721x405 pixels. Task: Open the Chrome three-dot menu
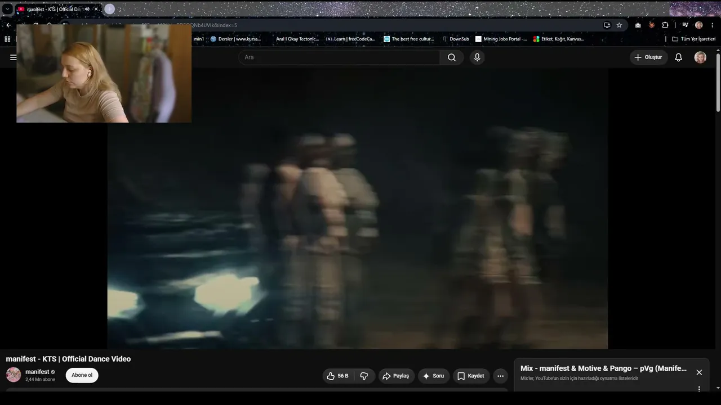(x=713, y=25)
